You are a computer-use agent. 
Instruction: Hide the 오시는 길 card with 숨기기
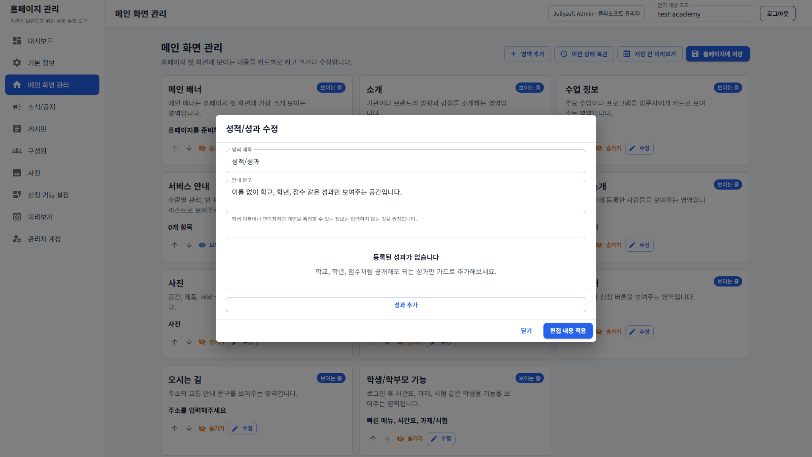(x=211, y=428)
